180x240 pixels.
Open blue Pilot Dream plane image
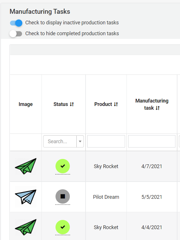click(26, 197)
